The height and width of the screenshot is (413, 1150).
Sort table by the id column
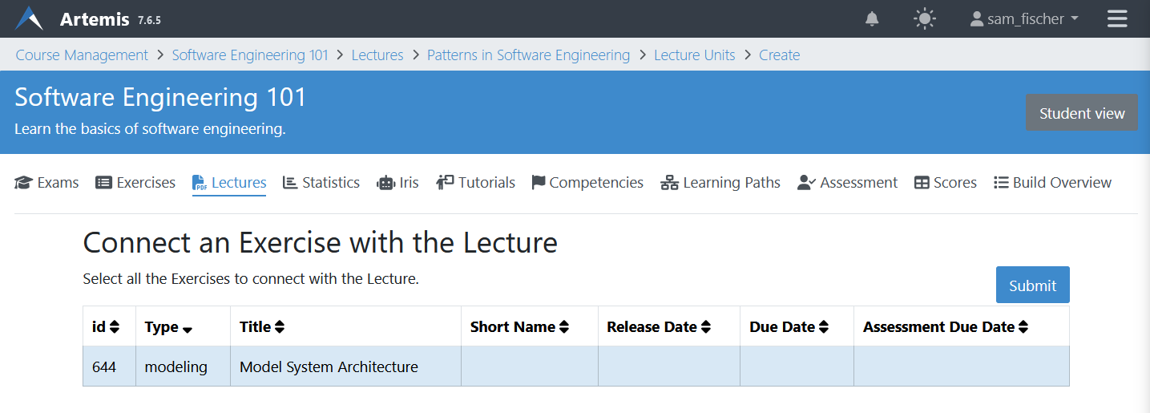(x=115, y=327)
